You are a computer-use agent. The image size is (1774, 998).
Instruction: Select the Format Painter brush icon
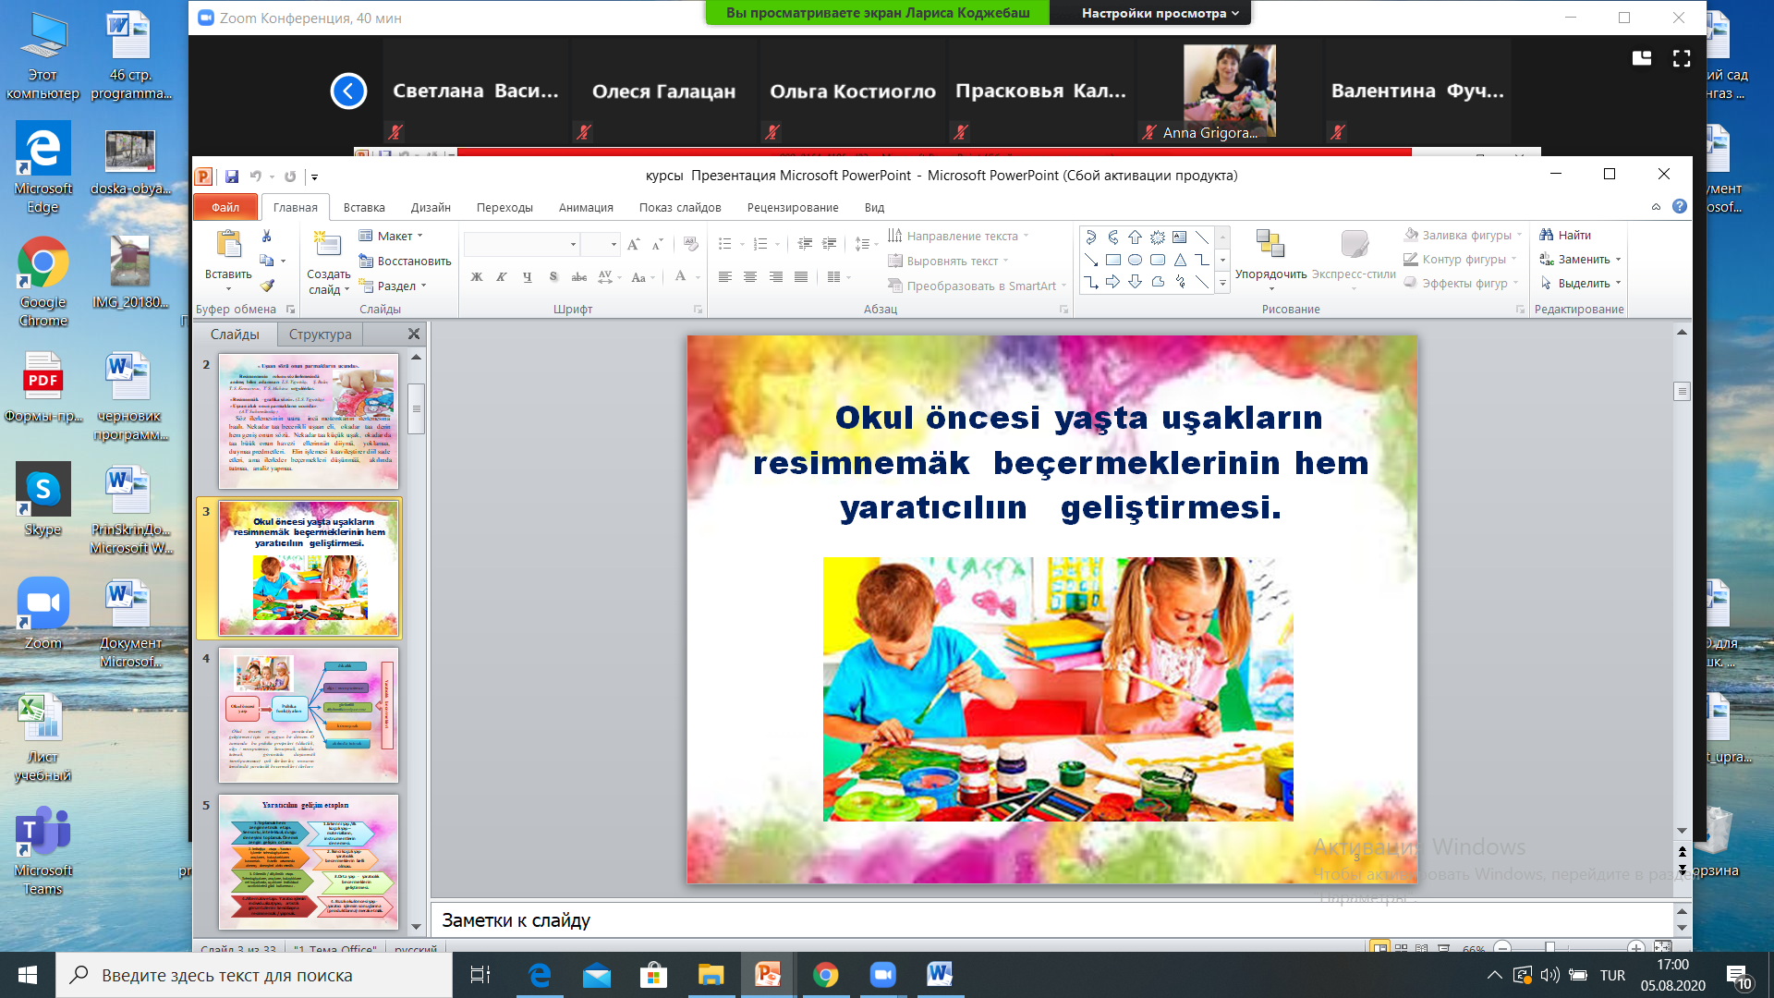[267, 286]
